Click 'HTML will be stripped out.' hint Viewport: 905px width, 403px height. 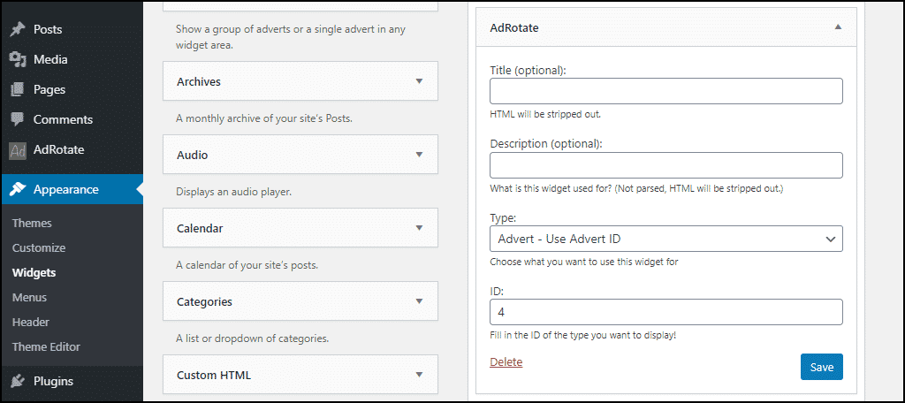[545, 114]
